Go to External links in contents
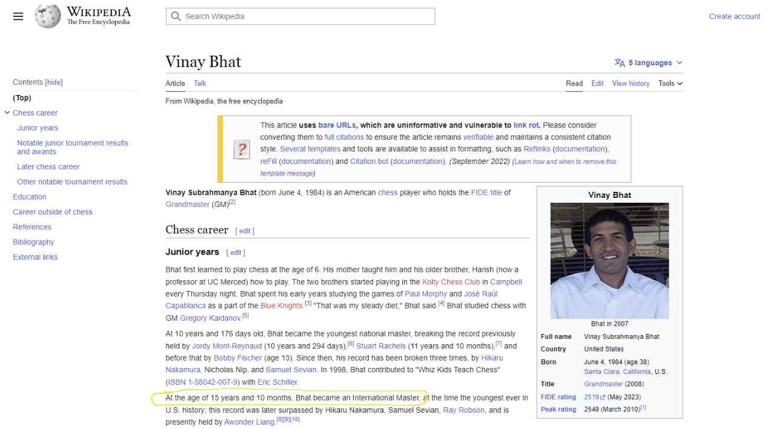 click(x=35, y=257)
